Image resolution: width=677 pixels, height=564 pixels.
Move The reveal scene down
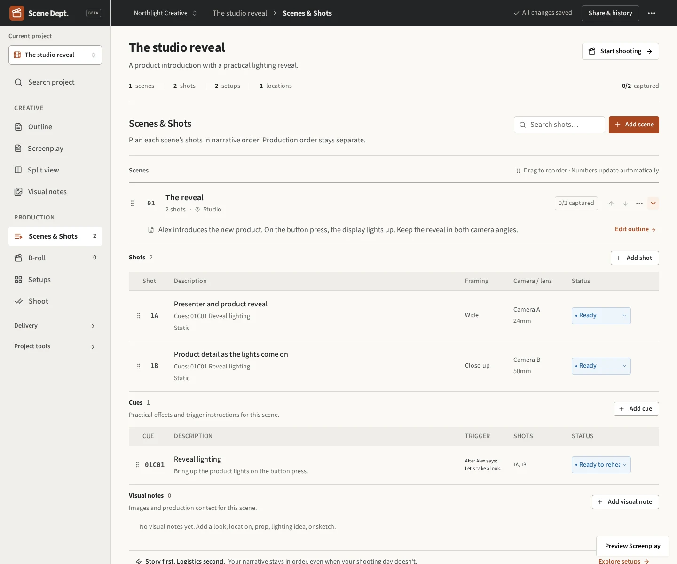pos(625,204)
